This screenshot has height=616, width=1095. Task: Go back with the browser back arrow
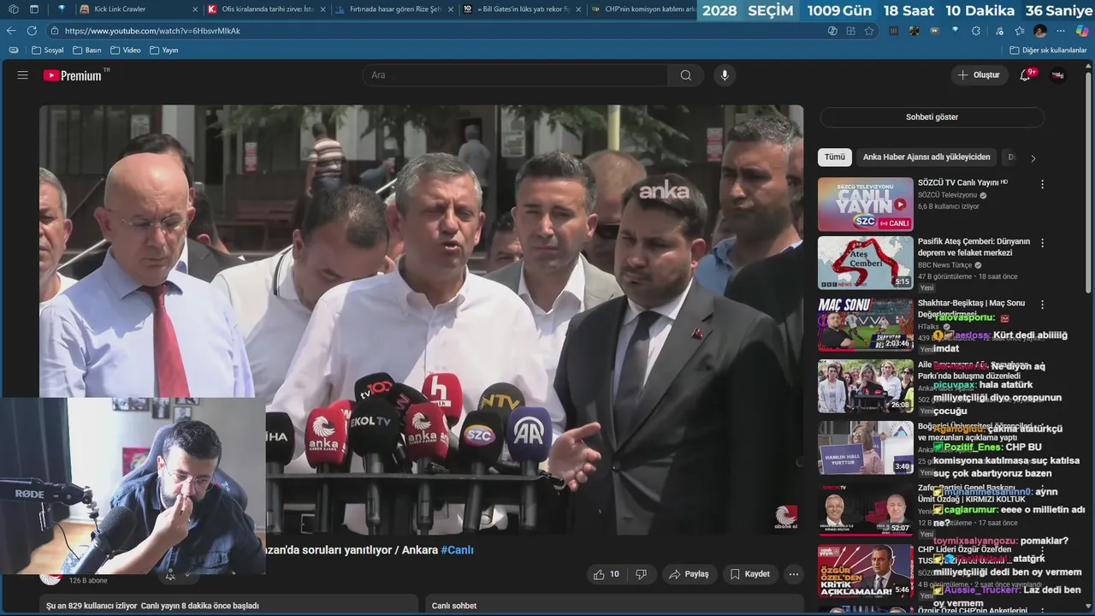11,31
